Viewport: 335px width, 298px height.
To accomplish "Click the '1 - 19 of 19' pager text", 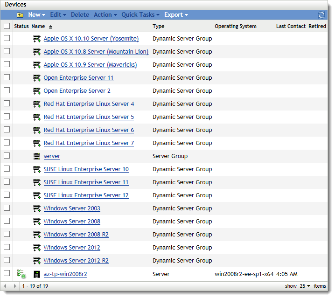I will click(x=35, y=286).
